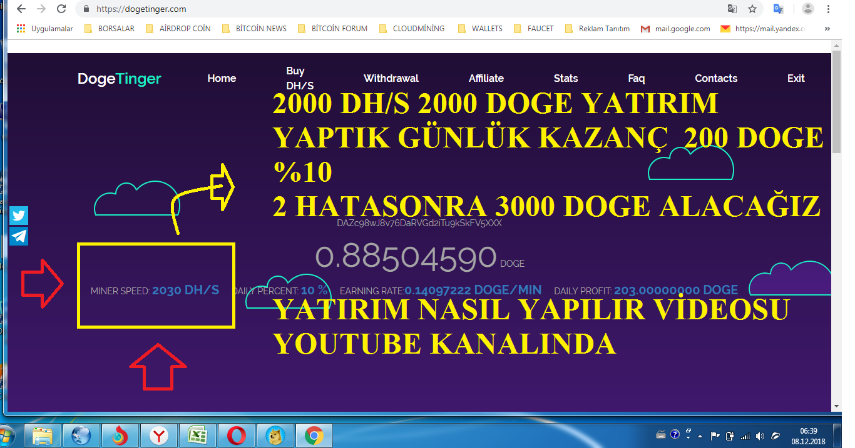The height and width of the screenshot is (448, 855).
Task: Open Windows Explorer from taskbar
Action: coord(42,435)
